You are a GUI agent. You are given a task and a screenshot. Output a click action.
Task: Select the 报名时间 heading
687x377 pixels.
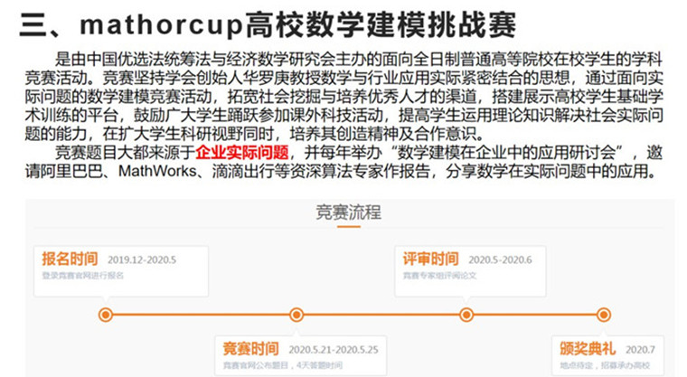coord(70,259)
